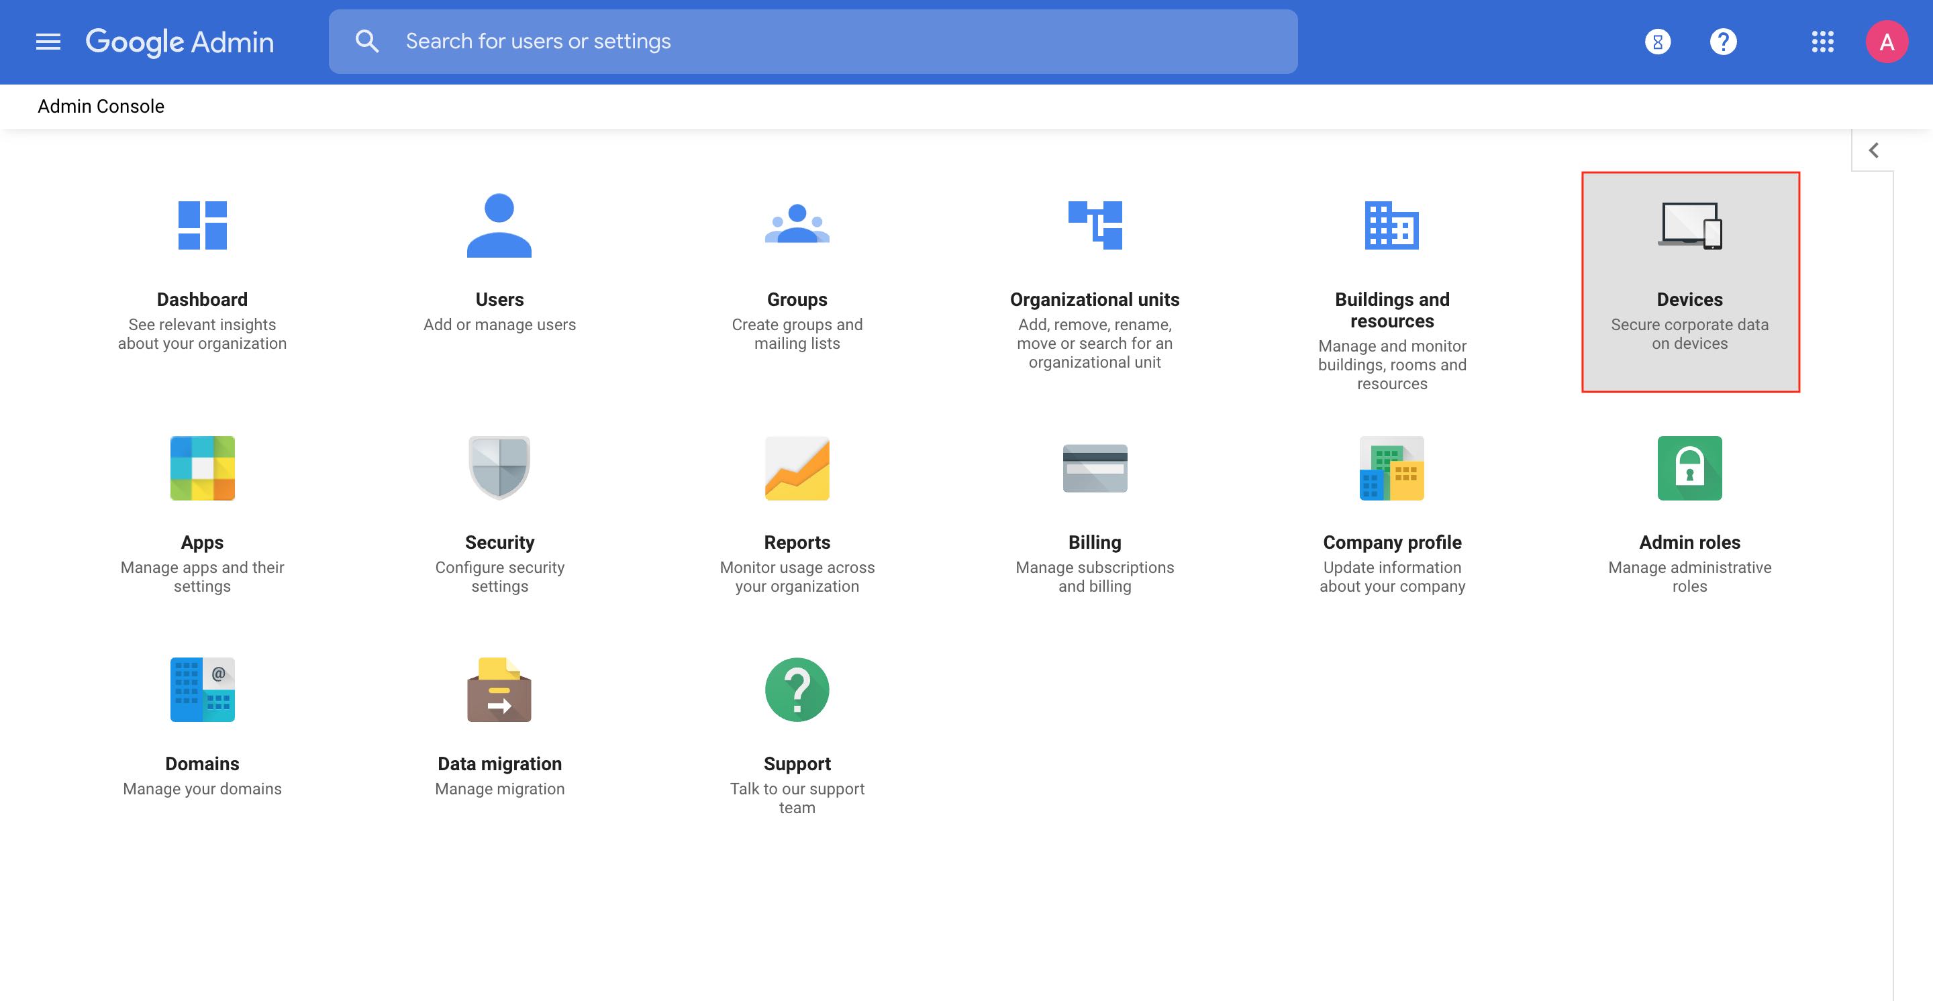1933x1001 pixels.
Task: Collapse the right side panel chevron
Action: click(x=1874, y=151)
